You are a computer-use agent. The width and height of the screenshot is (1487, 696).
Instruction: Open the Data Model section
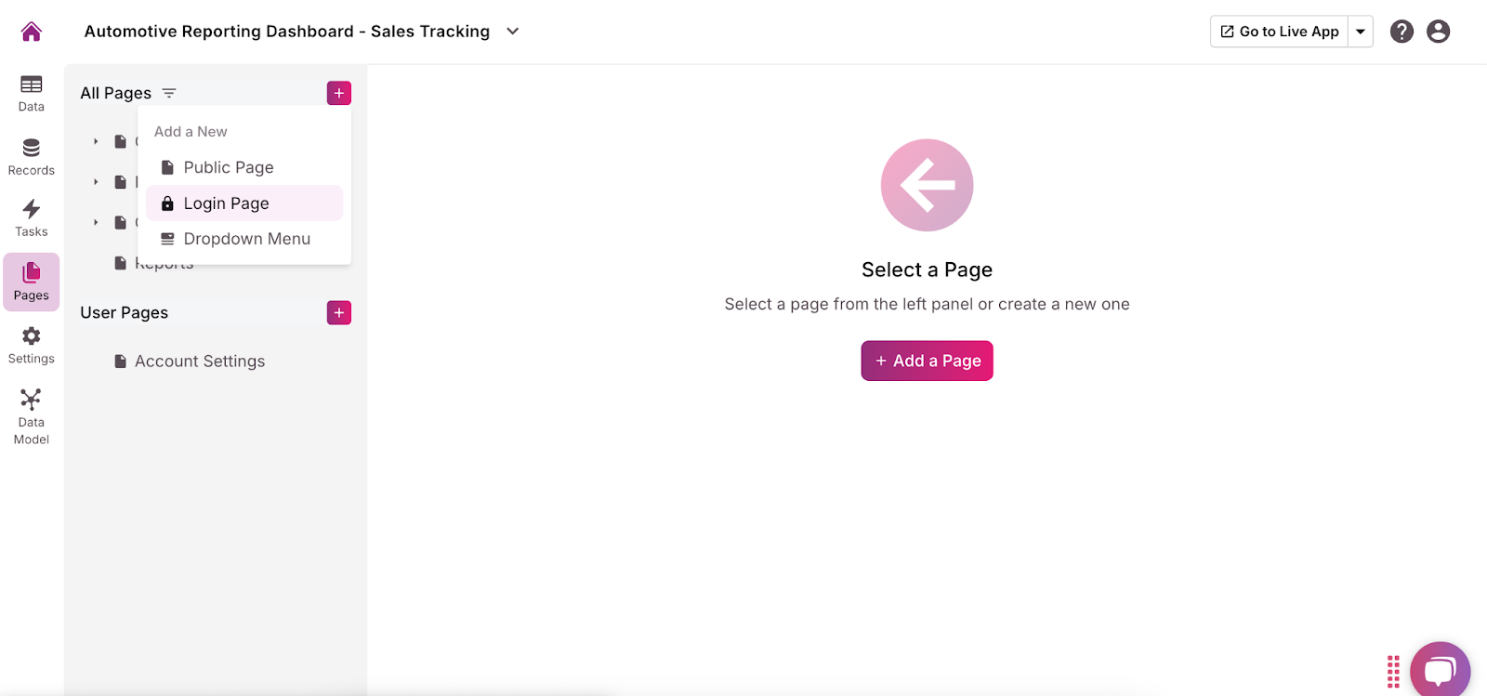31,416
